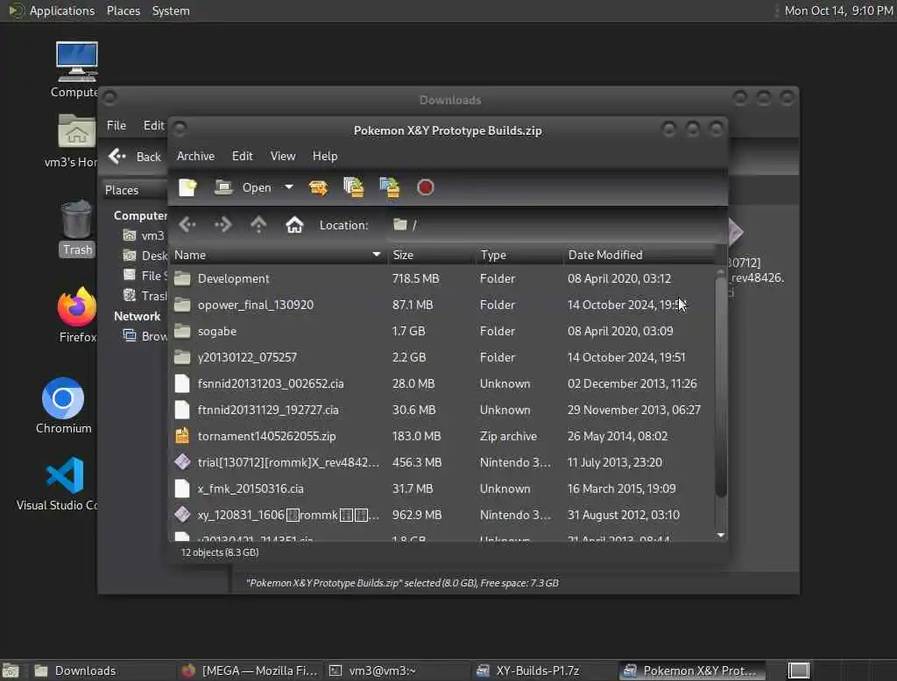Open vm3's Home desktop icon
The image size is (897, 681).
tap(72, 141)
